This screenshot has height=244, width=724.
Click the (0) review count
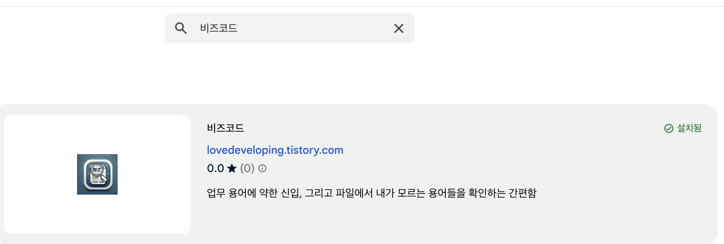(x=247, y=168)
